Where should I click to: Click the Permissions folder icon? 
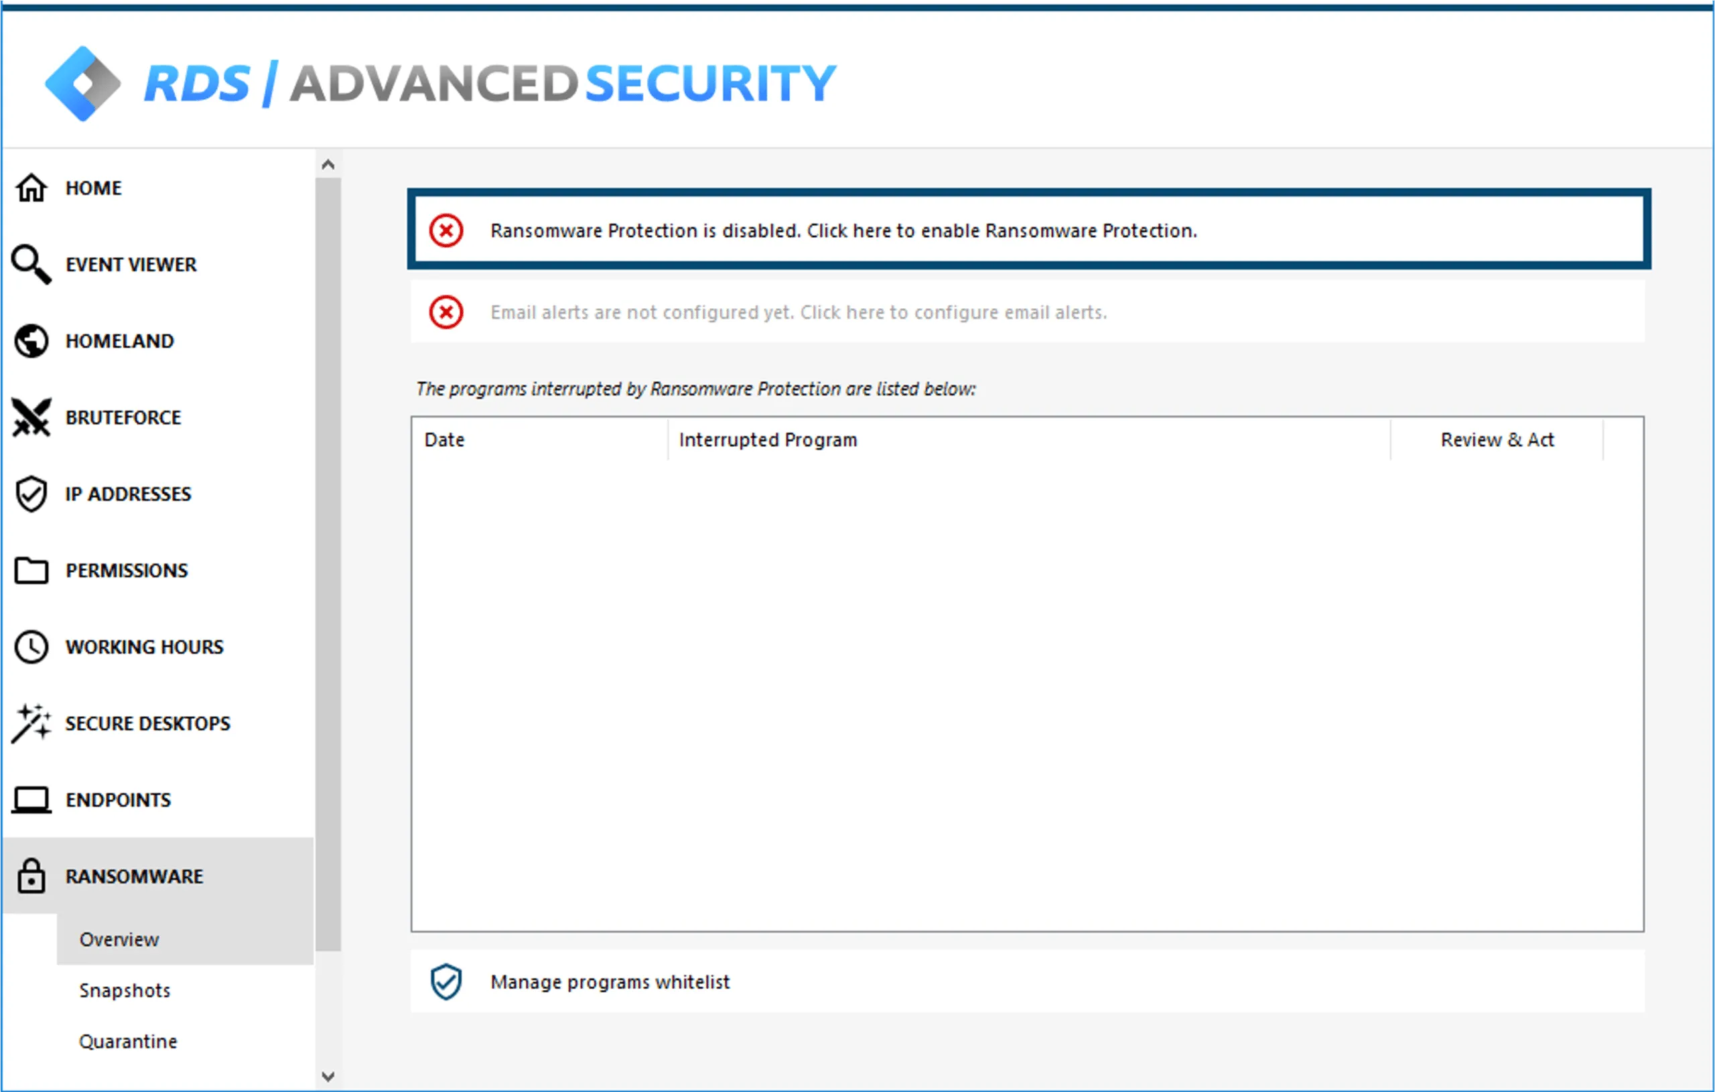31,571
